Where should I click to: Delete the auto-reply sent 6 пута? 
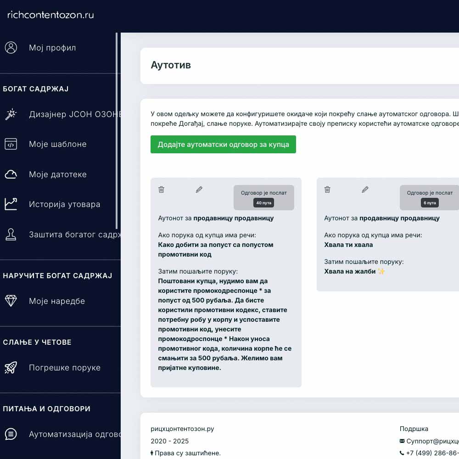coord(327,190)
